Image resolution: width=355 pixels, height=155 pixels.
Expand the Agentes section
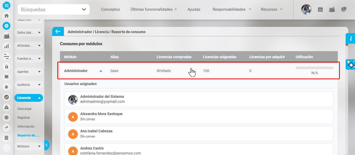tap(29, 71)
